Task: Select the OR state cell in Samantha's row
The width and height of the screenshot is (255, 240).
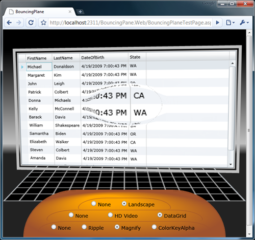Action: 137,134
